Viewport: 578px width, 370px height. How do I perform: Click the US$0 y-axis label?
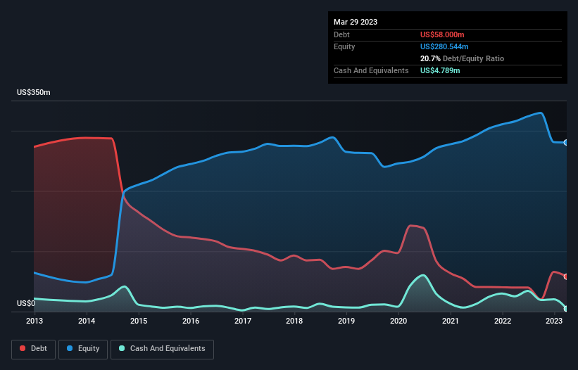26,303
